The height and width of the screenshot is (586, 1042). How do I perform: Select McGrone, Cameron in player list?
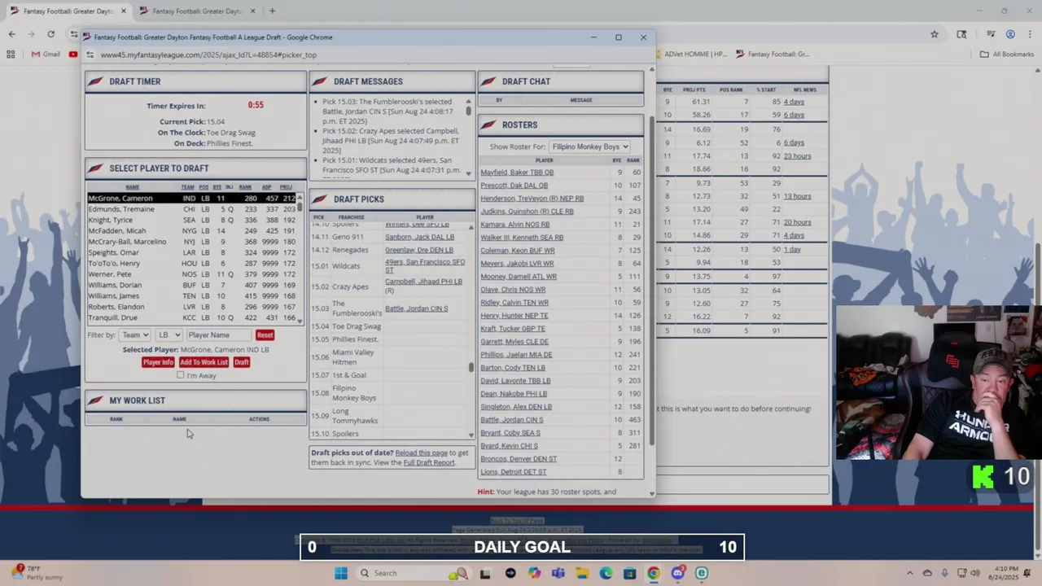(192, 199)
